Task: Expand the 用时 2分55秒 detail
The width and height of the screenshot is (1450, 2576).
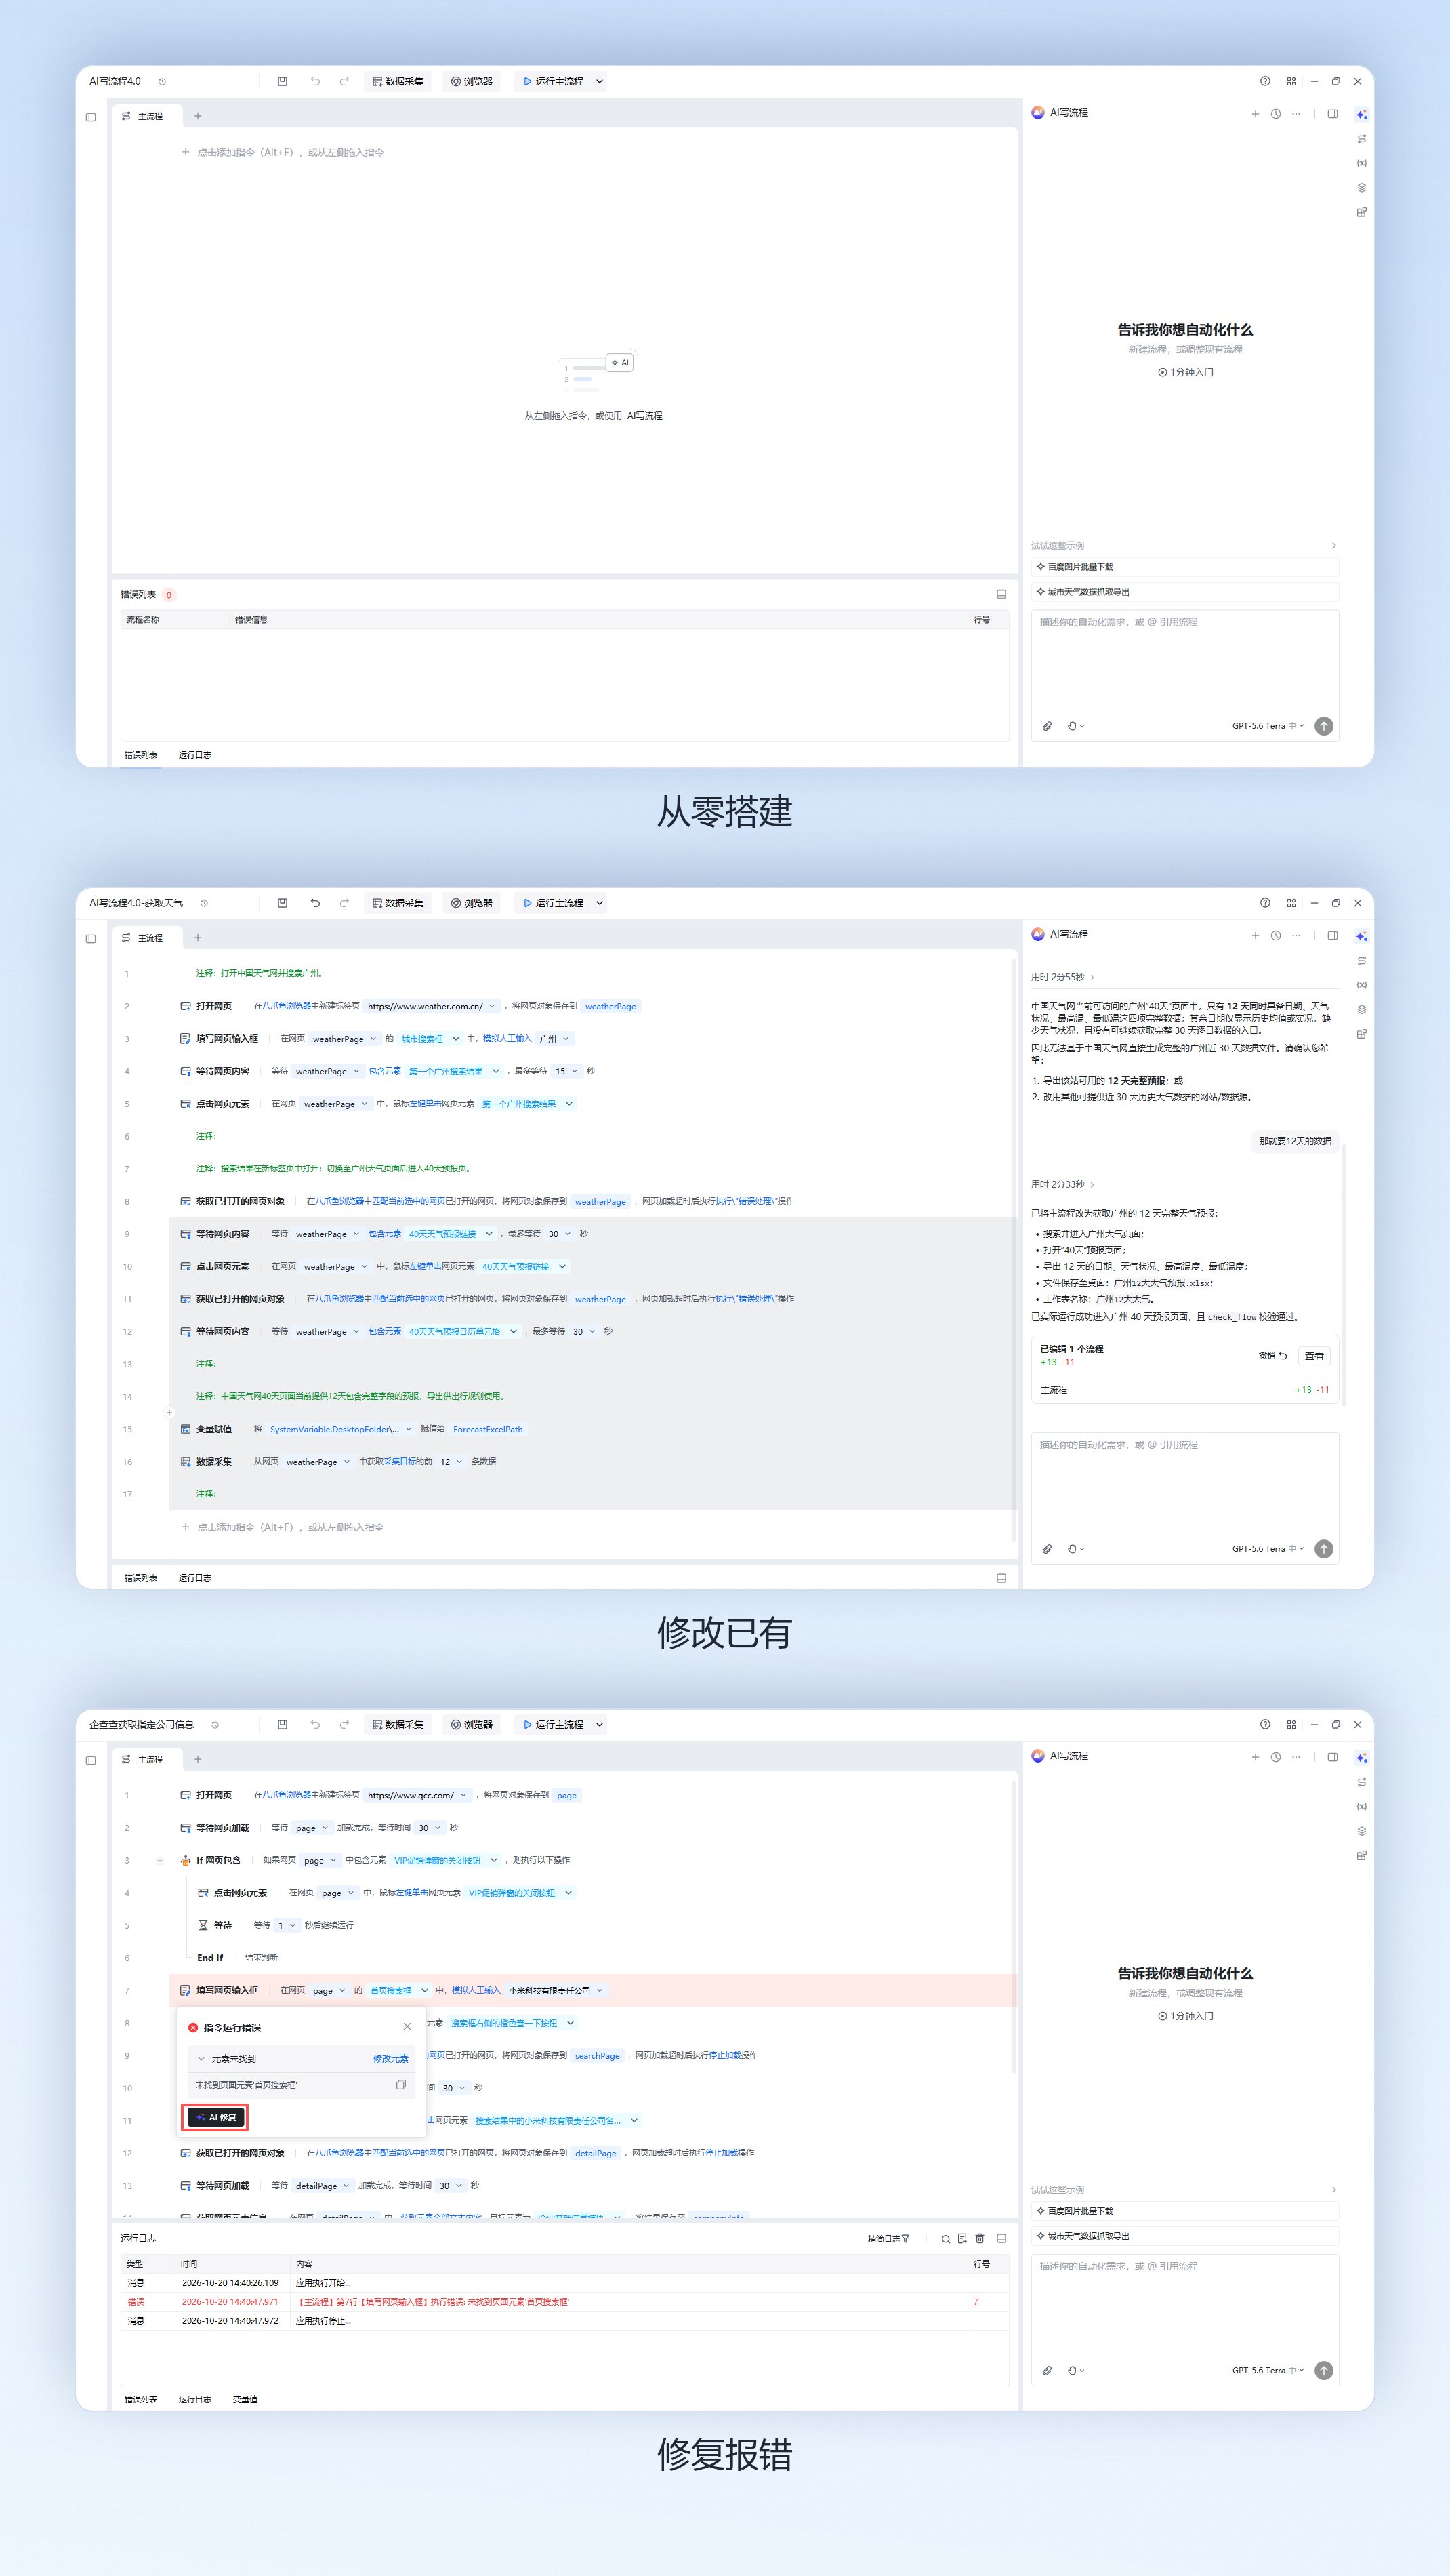Action: (x=1062, y=977)
